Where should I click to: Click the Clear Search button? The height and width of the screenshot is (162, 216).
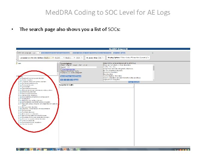click(71, 76)
